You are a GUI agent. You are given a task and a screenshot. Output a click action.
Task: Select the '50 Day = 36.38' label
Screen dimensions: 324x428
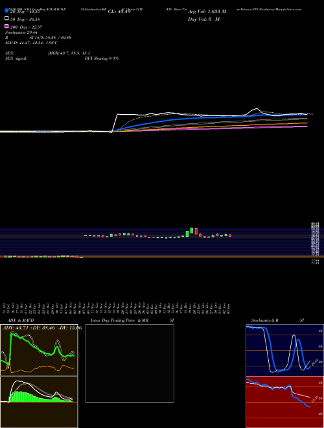click(25, 19)
